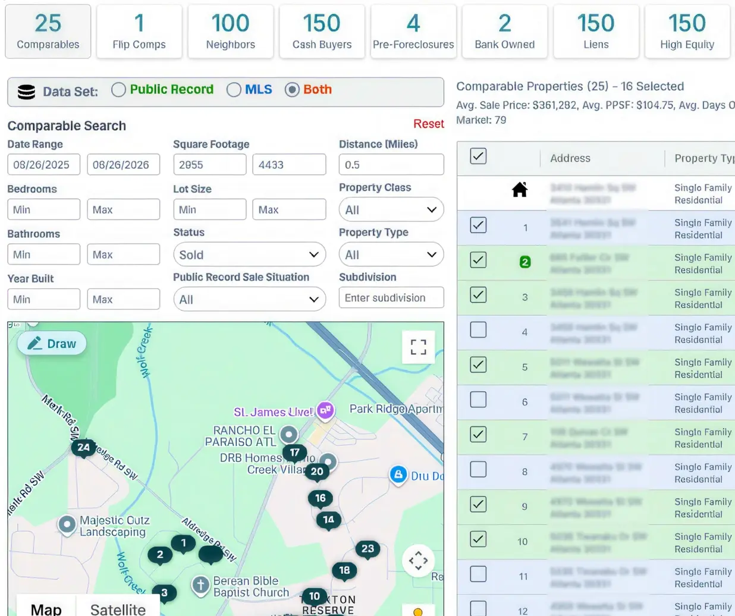Viewport: 735px width, 616px height.
Task: Open the Status dropdown showing Sold
Action: click(x=249, y=255)
